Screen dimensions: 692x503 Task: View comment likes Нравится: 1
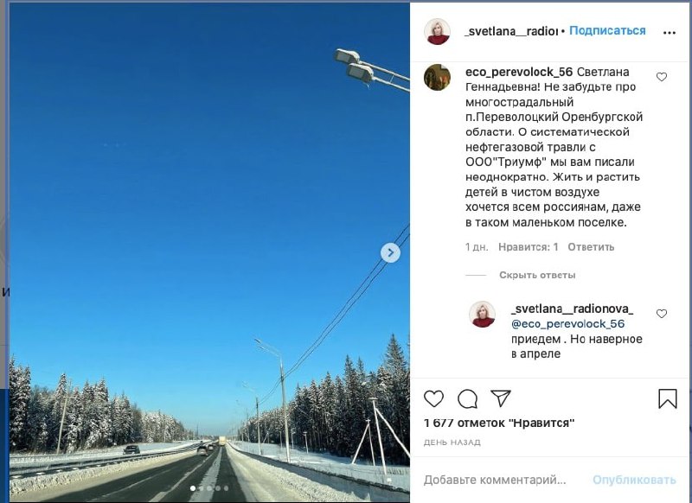529,247
